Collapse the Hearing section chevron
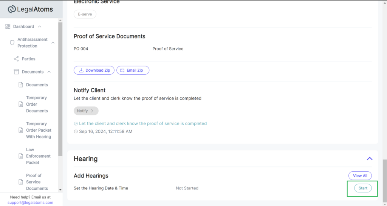 pyautogui.click(x=370, y=159)
